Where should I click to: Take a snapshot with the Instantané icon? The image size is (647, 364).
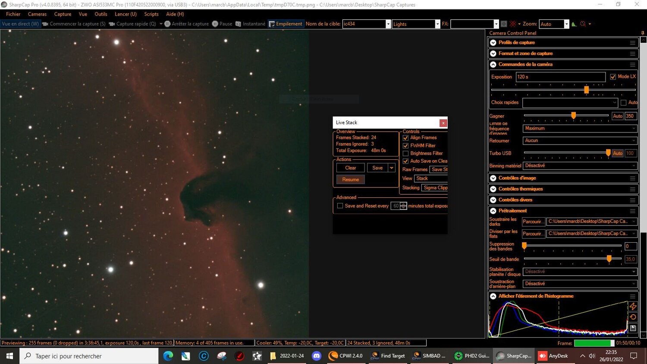pos(239,24)
